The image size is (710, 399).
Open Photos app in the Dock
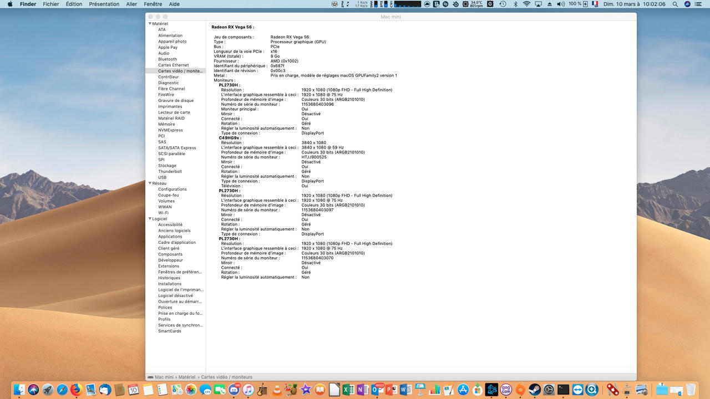[x=191, y=390]
